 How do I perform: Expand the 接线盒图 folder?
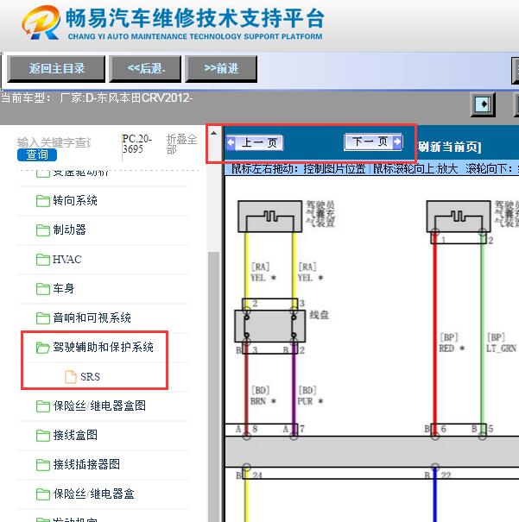pyautogui.click(x=75, y=435)
